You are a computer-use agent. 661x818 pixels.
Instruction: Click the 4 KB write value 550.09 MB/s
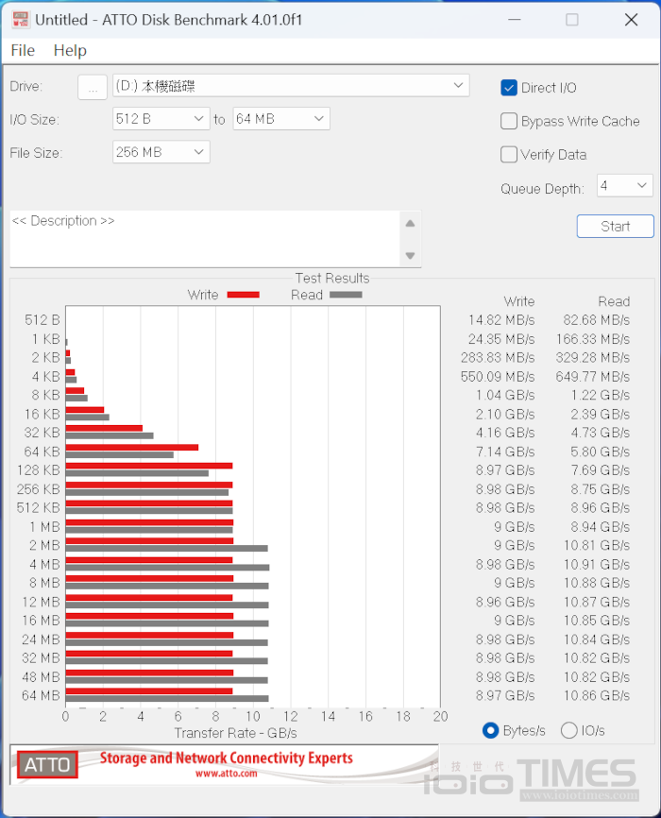point(498,377)
